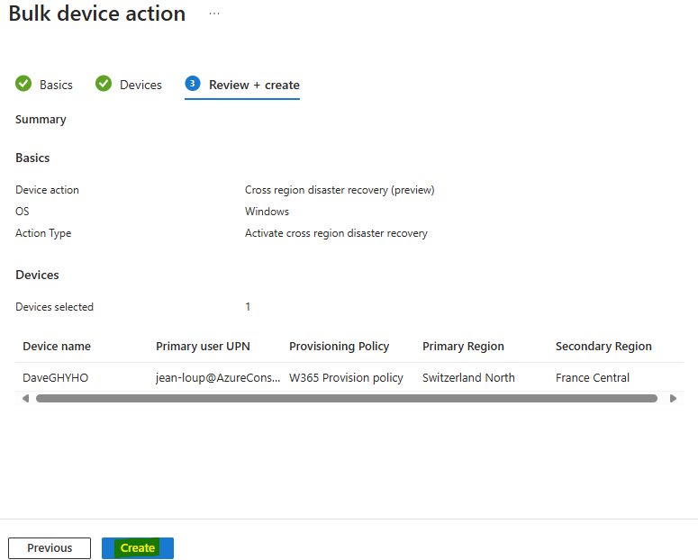Go back with the Previous button
The image size is (698, 560).
[50, 548]
